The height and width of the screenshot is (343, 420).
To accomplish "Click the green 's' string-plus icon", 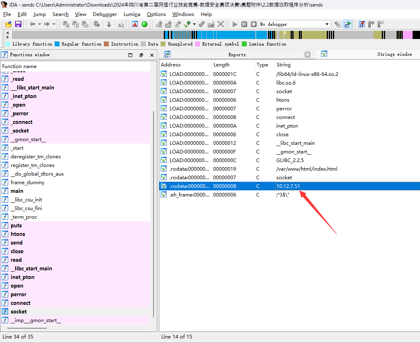I will click(x=187, y=24).
